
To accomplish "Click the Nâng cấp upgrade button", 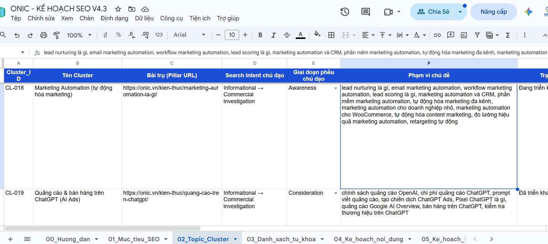I will pyautogui.click(x=494, y=12).
